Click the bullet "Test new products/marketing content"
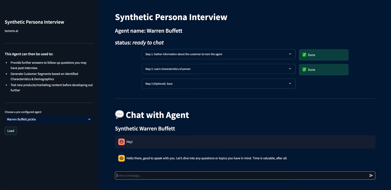The height and width of the screenshot is (190, 391). 52,88
